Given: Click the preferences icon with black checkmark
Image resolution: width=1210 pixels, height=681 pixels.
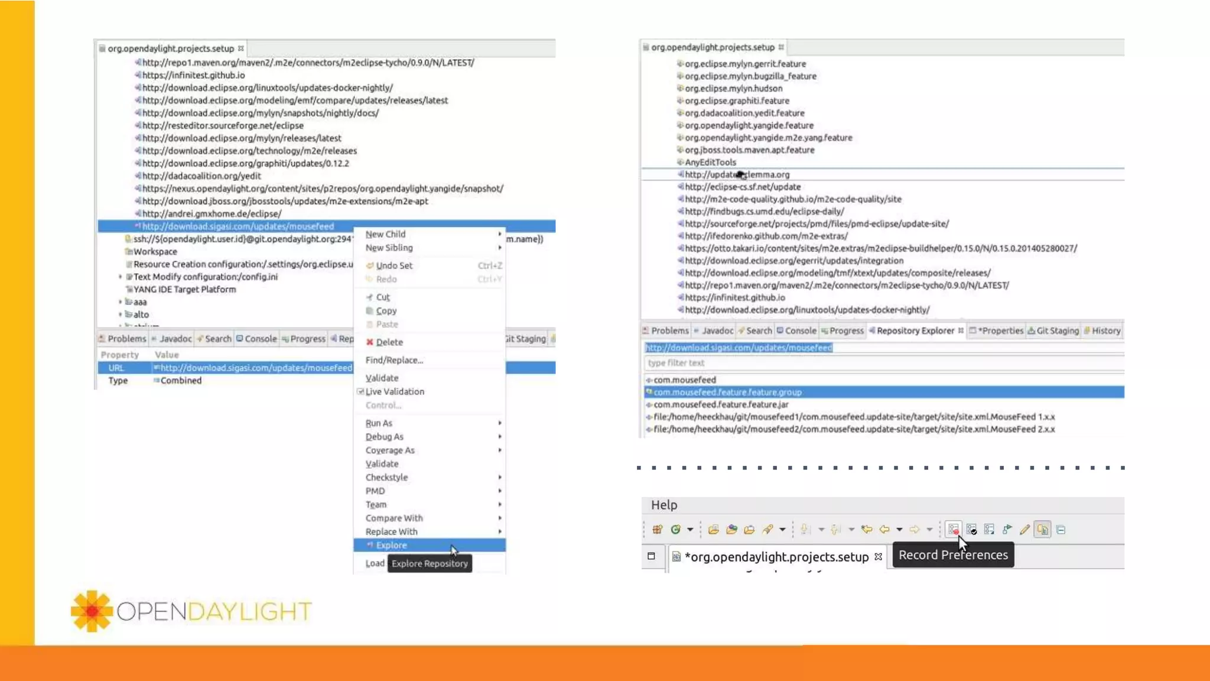Looking at the screenshot, I should (971, 530).
